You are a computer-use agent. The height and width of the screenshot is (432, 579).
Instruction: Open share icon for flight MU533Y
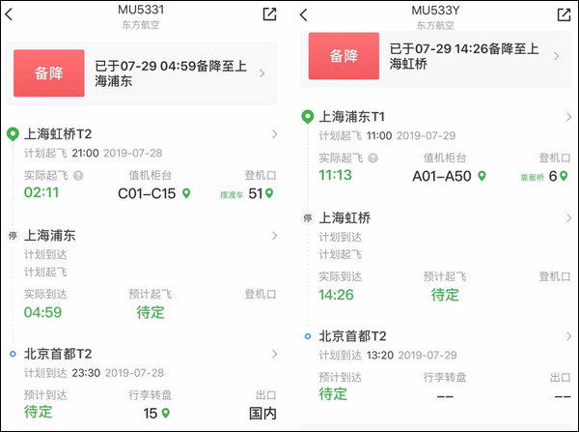[x=564, y=14]
